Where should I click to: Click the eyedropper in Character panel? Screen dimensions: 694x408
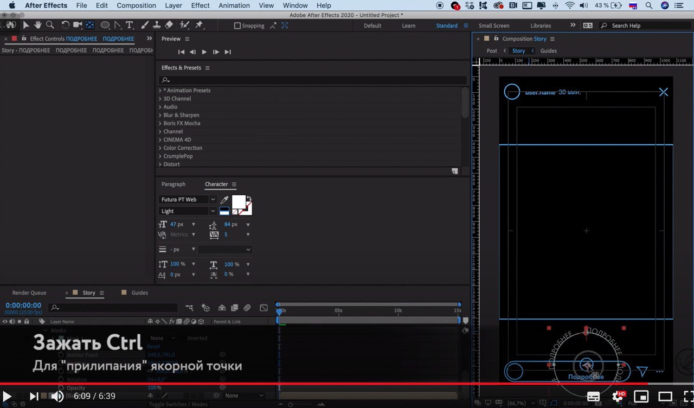[x=224, y=200]
